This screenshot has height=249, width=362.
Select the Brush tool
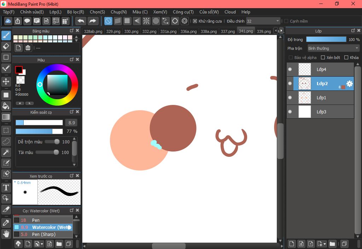point(6,36)
